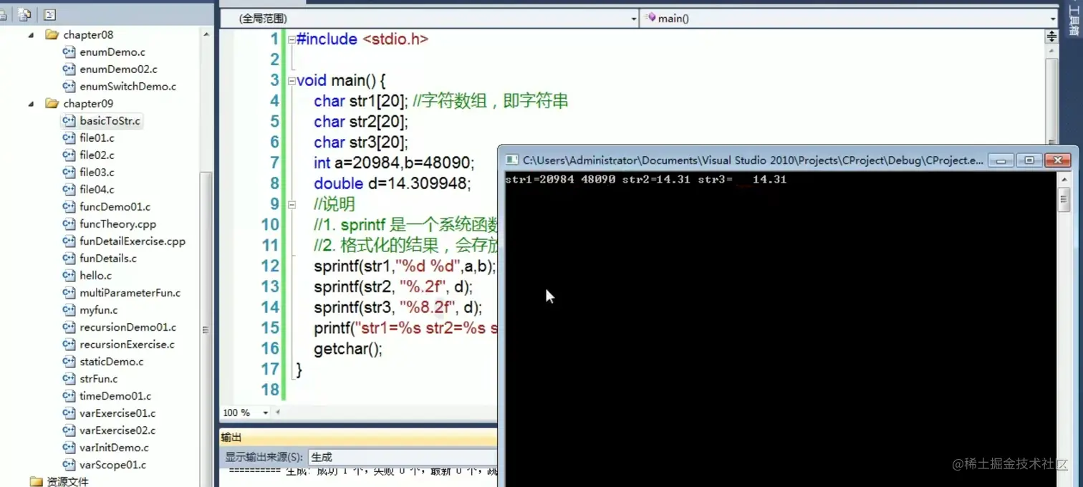Collapse the void main() code block at line 3
1083x487 pixels.
[x=292, y=81]
